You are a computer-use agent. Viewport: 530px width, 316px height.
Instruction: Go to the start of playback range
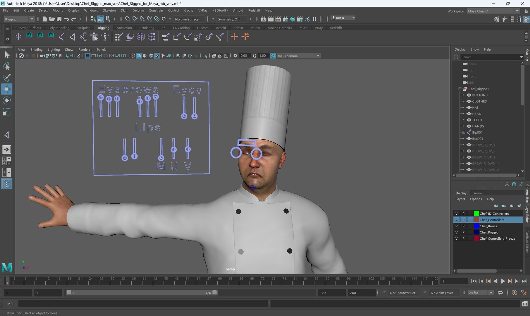(474, 281)
